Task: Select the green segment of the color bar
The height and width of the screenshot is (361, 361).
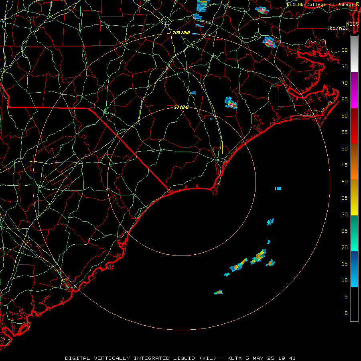Action: point(354,233)
